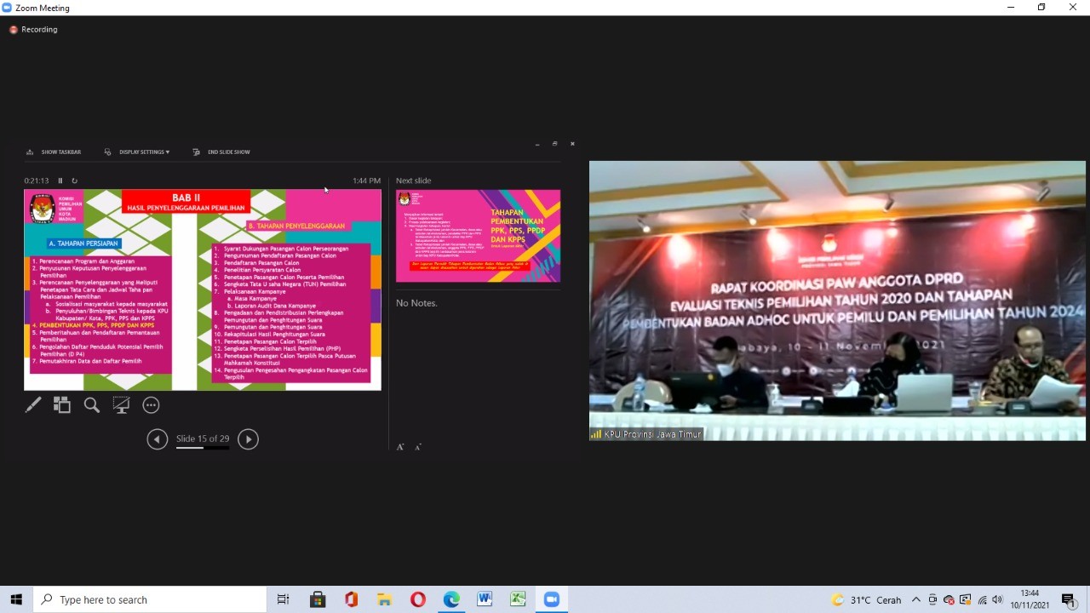Open volume control in system tray

[997, 600]
